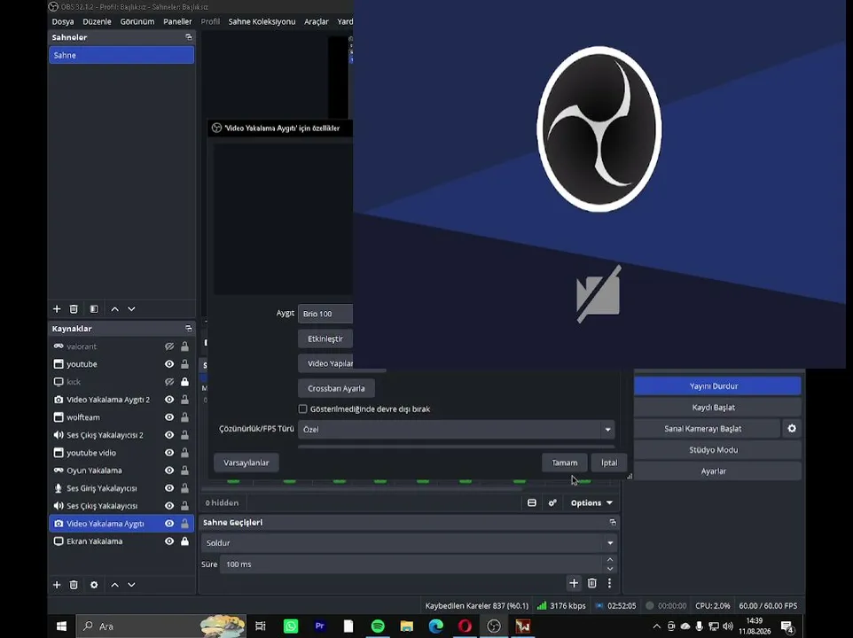
Task: Start recording with Kaydı Başlat
Action: point(717,407)
